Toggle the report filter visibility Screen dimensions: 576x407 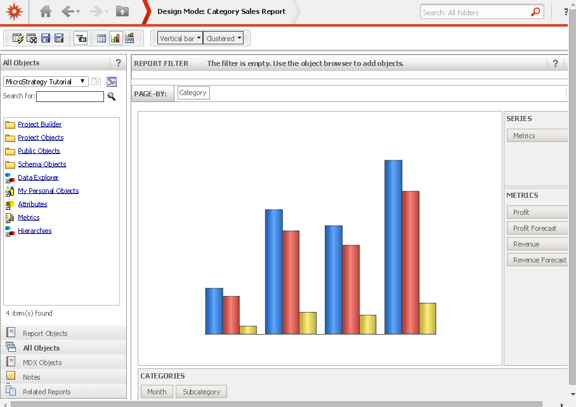pos(81,38)
